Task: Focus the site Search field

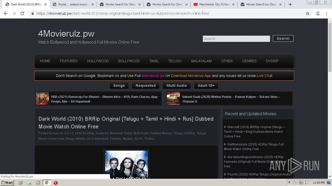Action: (x=236, y=39)
